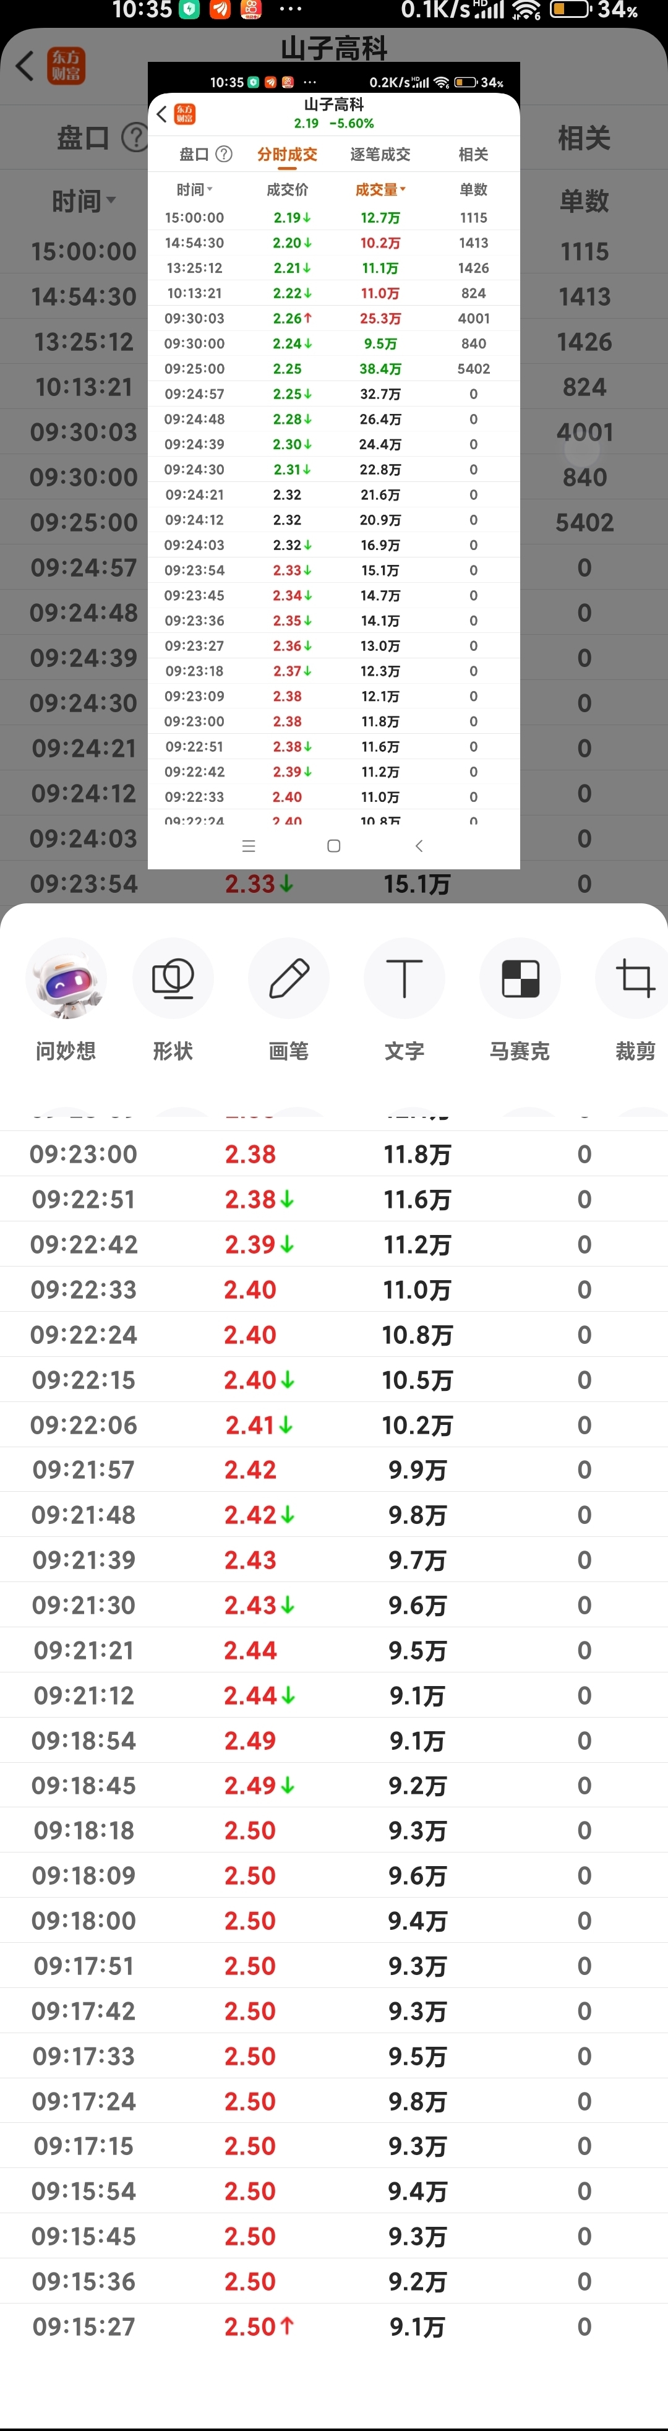Tap the red up arrow beside 2.50 at 09:15:27
Image resolution: width=668 pixels, height=2431 pixels.
coord(287,2326)
